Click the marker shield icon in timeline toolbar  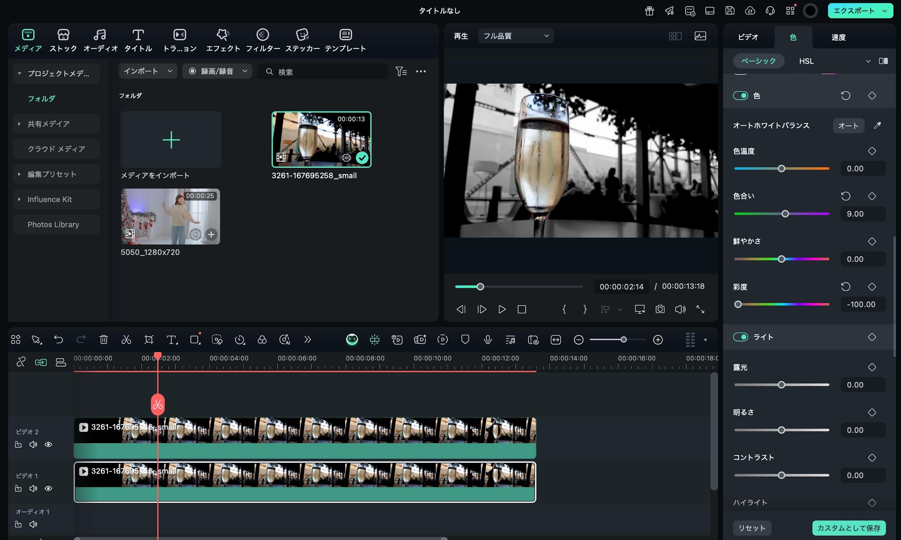point(465,339)
